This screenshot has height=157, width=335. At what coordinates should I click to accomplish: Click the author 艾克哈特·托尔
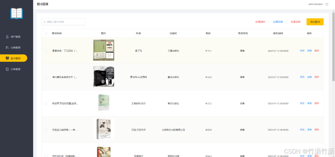point(138,103)
